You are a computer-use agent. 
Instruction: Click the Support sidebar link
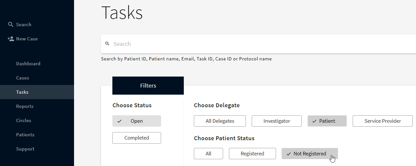click(x=25, y=149)
